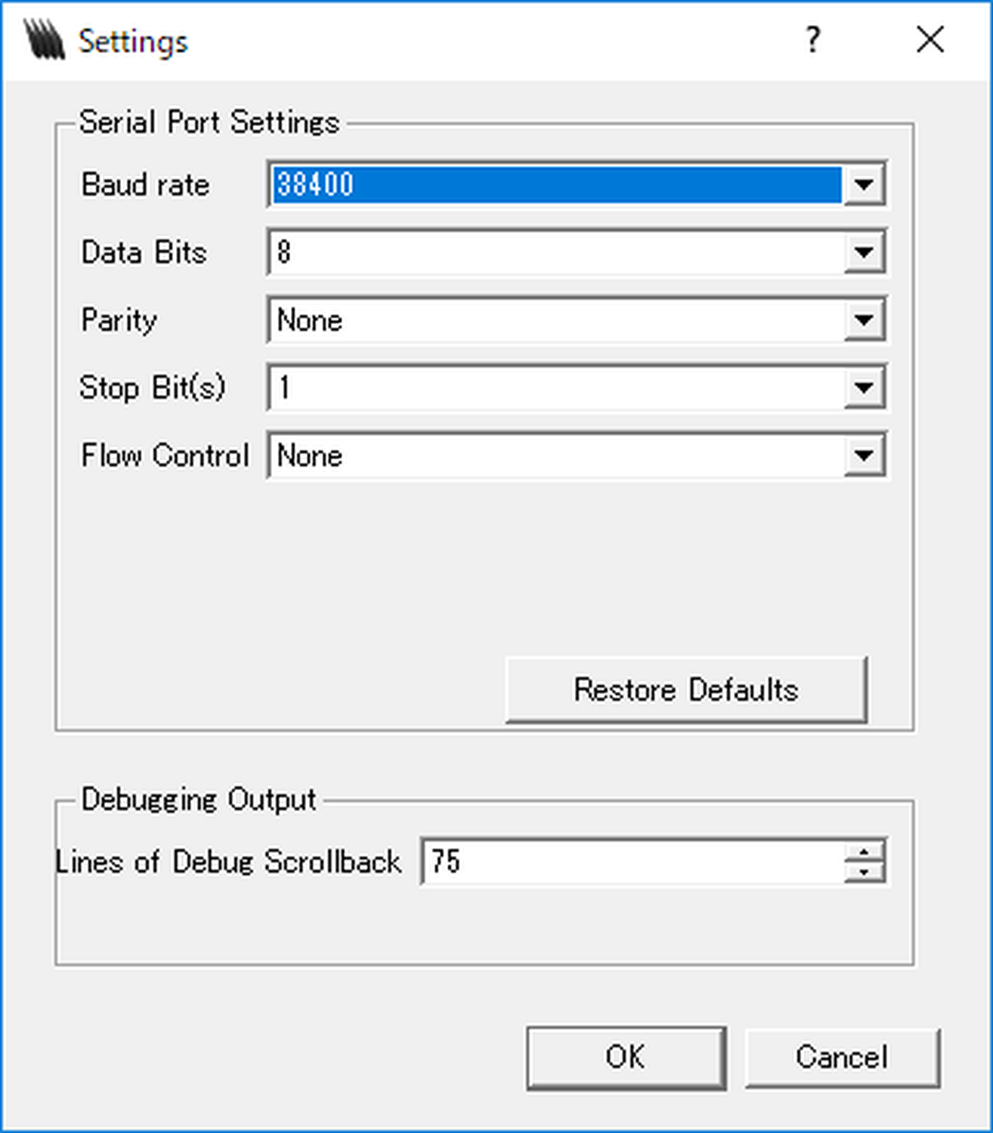Click the Parity field showing None
The height and width of the screenshot is (1133, 993).
pos(555,320)
